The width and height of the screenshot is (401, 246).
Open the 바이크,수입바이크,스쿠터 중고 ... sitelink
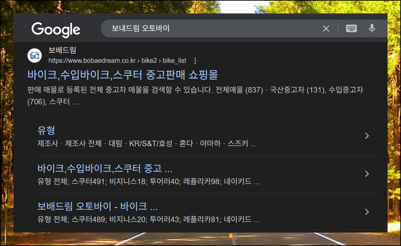click(105, 168)
